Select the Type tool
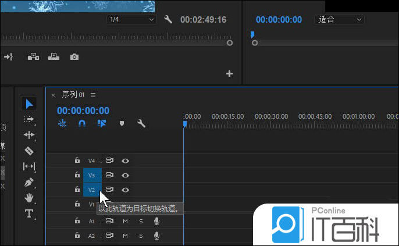The image size is (399, 246). (29, 213)
